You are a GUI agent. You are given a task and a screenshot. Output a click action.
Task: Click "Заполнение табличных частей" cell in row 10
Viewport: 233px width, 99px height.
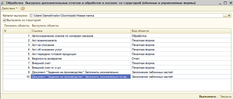point(181,77)
